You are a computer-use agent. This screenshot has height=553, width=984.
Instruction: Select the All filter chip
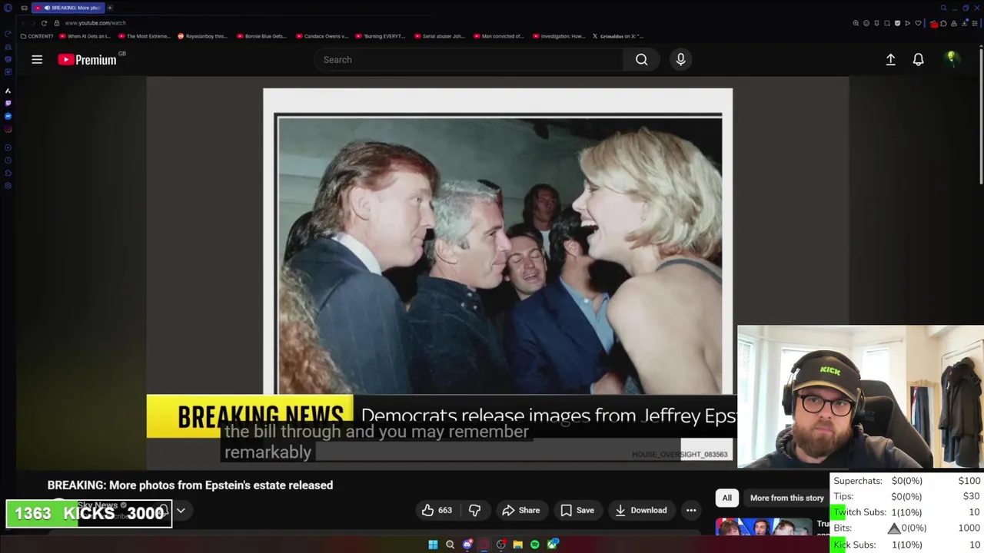click(x=726, y=498)
